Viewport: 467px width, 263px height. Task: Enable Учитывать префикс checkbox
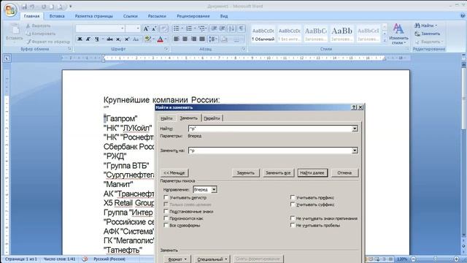pyautogui.click(x=293, y=197)
